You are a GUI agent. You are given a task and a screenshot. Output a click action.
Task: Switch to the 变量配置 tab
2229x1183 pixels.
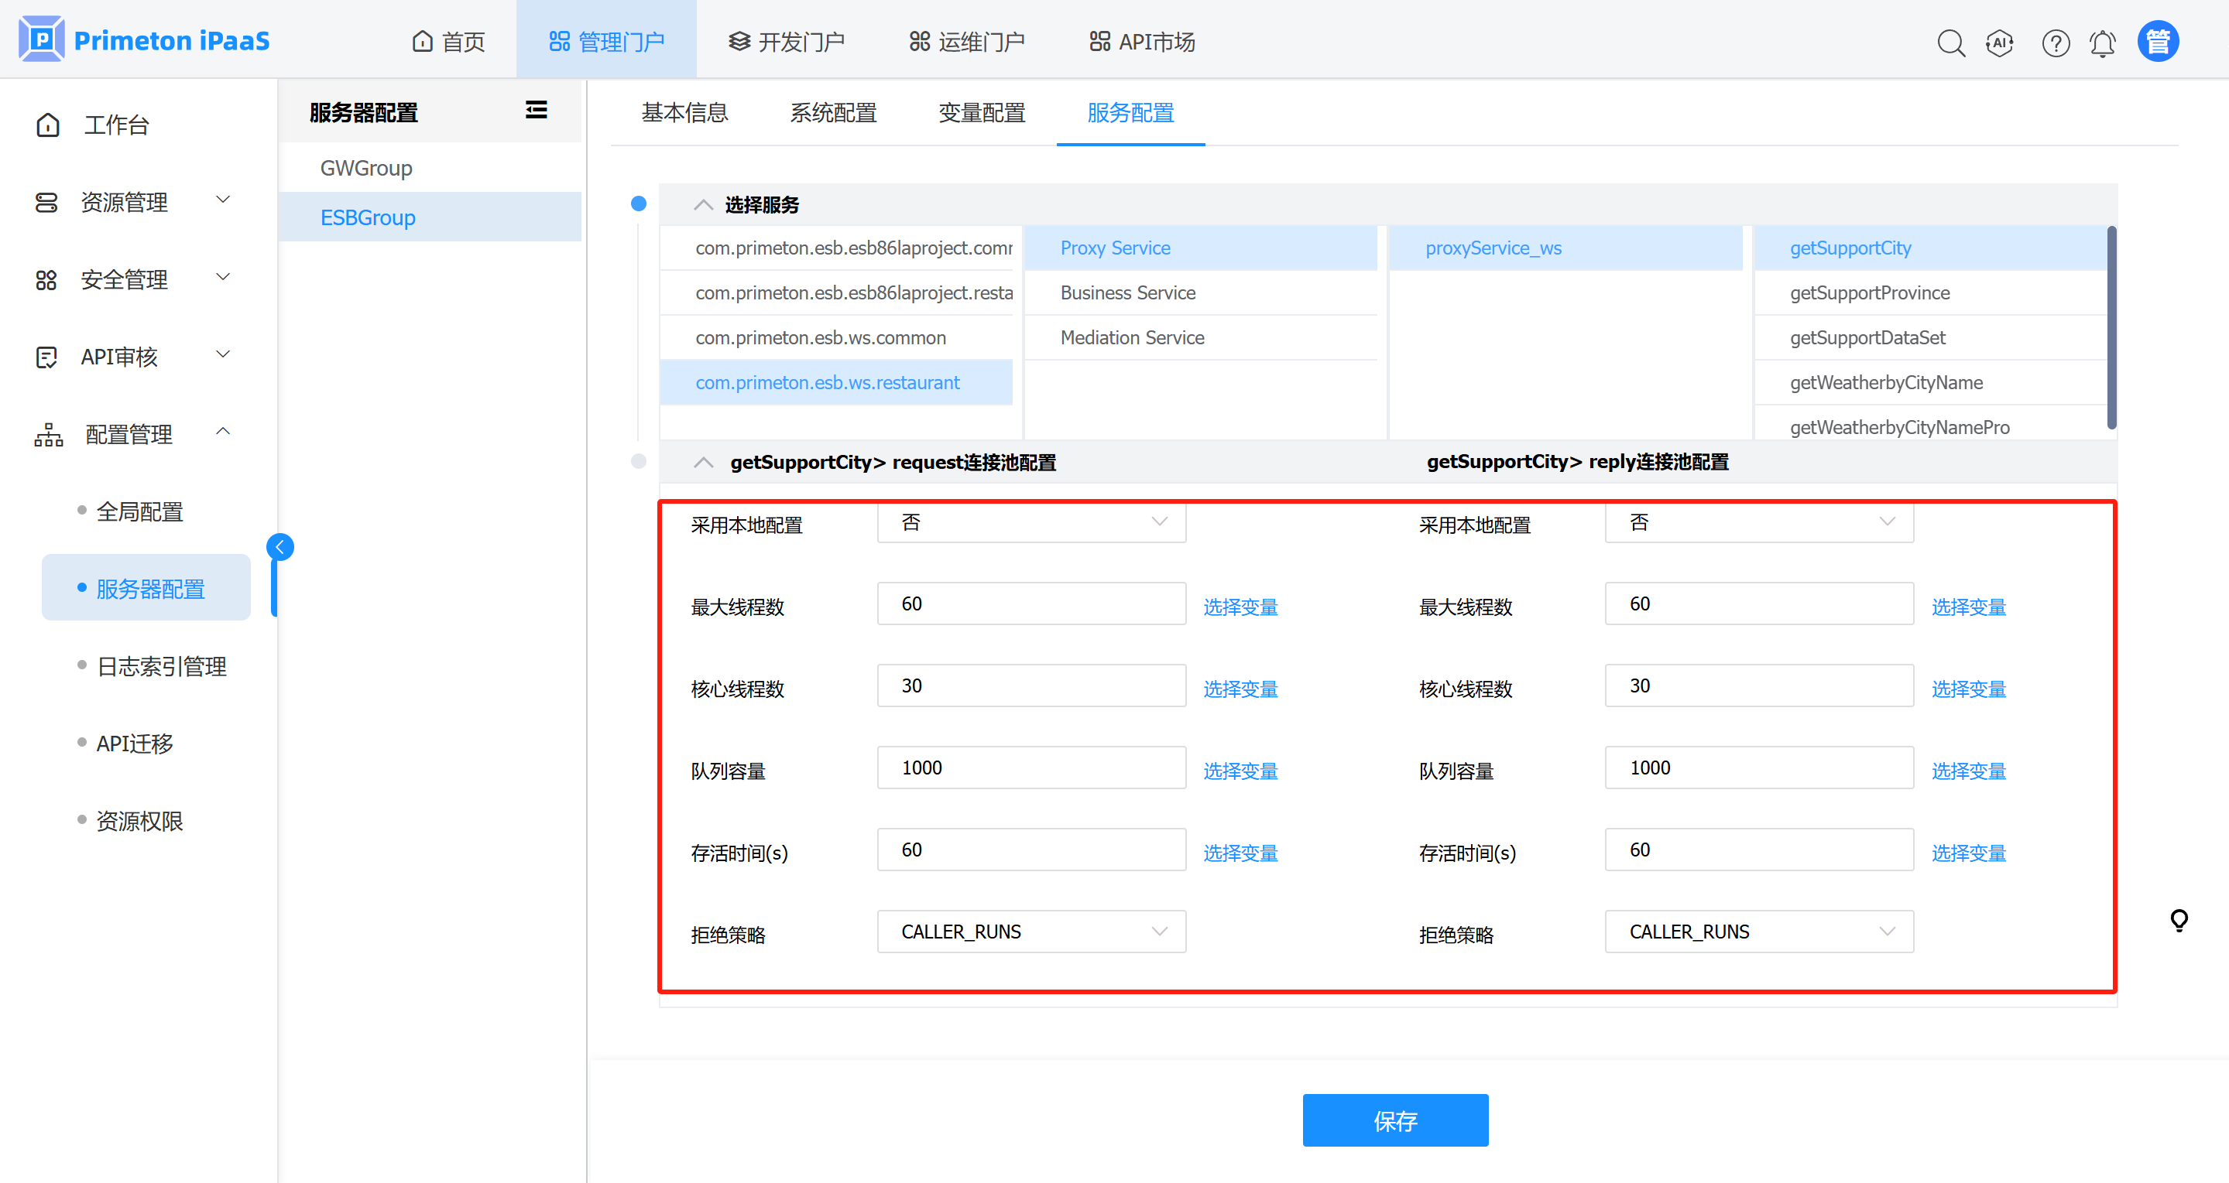pos(981,112)
